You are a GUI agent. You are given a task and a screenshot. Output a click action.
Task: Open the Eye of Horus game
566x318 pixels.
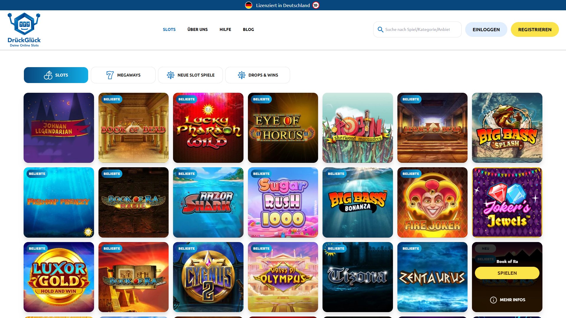(x=283, y=128)
